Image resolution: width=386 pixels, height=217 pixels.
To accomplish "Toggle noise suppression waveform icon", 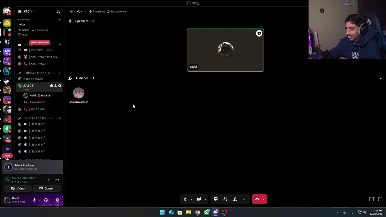I will (50, 180).
